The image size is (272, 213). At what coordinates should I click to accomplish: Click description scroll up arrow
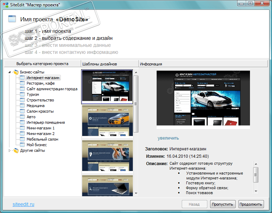click(256, 164)
